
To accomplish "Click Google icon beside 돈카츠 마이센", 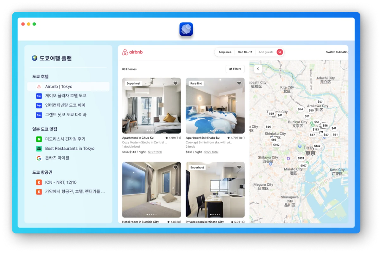I will coord(39,158).
